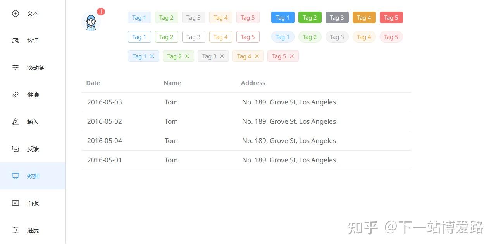Image resolution: width=496 pixels, height=247 pixels.
Task: Remove closable Tag 3 with its X
Action: [x=222, y=56]
